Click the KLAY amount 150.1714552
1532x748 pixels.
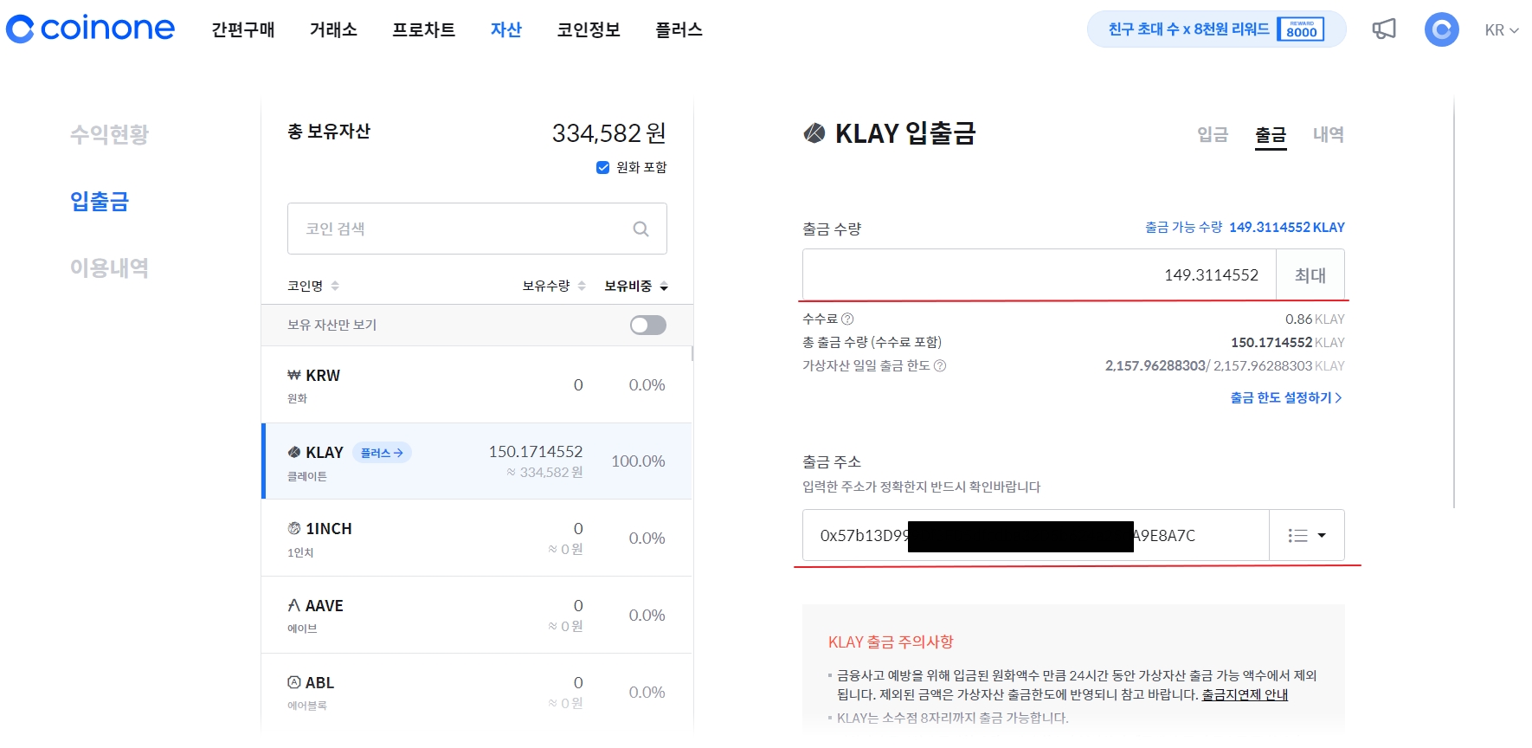pos(536,451)
